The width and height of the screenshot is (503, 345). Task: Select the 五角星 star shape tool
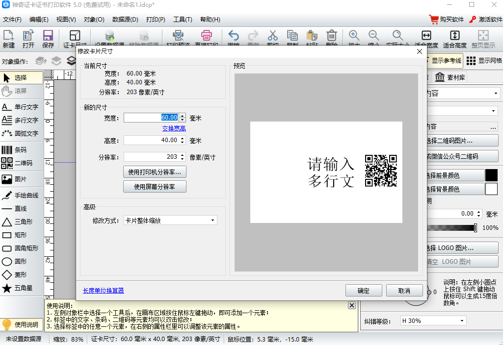click(21, 288)
